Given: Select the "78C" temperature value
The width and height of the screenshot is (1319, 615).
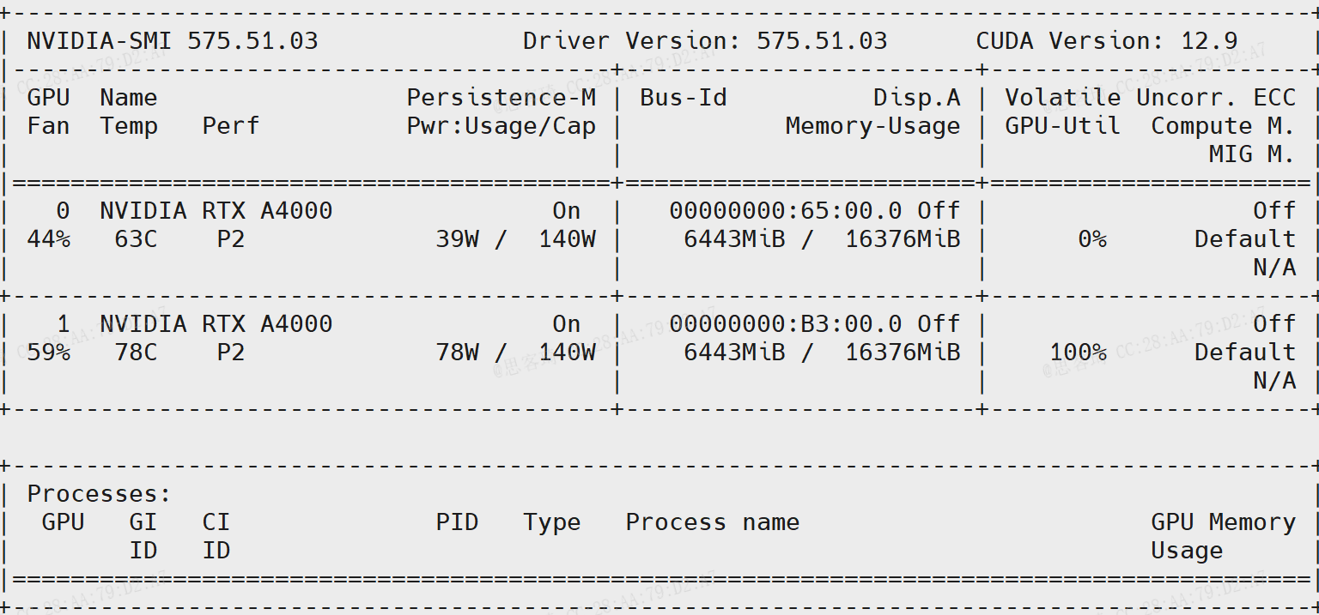Looking at the screenshot, I should click(136, 353).
